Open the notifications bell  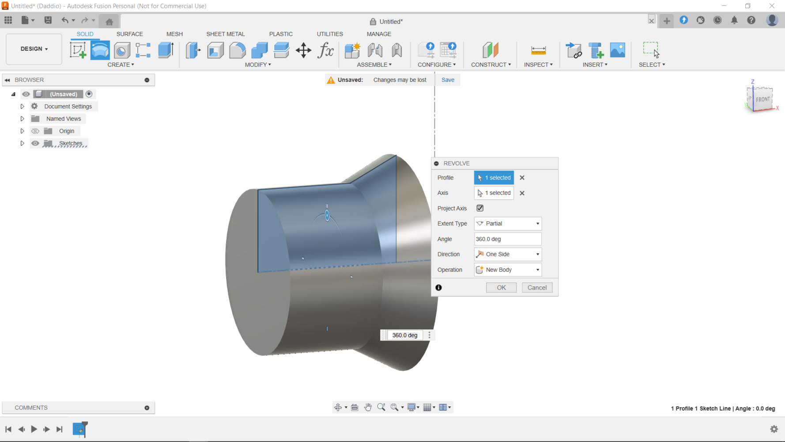click(734, 20)
